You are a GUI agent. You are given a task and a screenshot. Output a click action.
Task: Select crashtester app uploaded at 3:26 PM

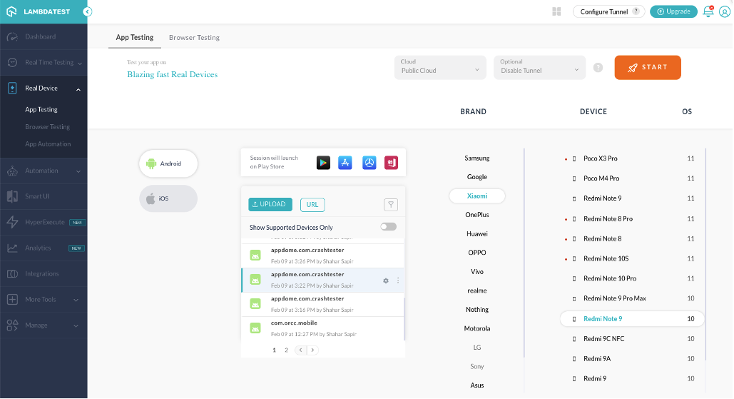(322, 256)
